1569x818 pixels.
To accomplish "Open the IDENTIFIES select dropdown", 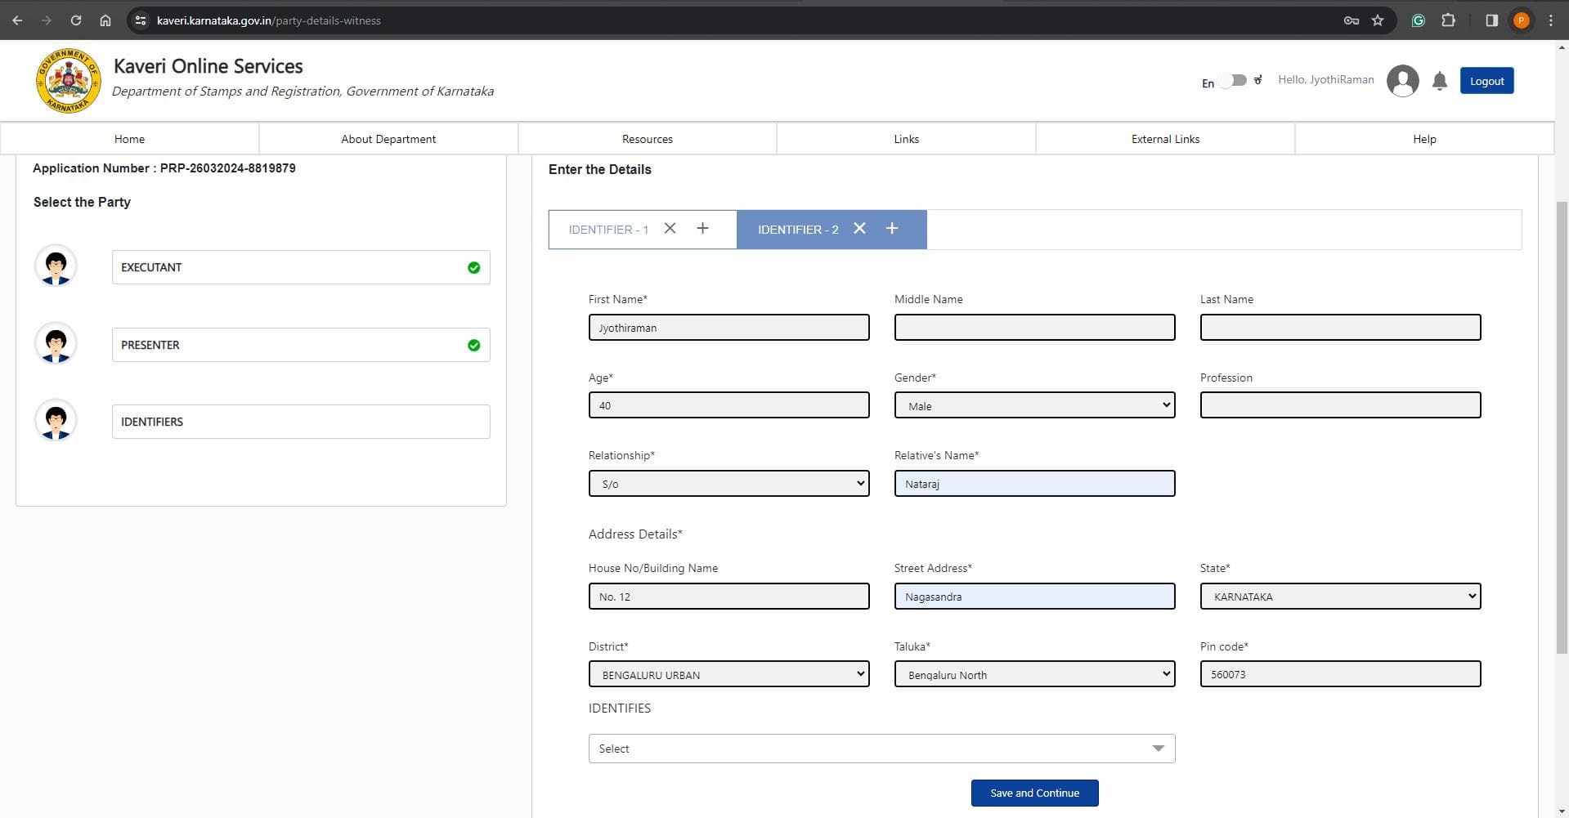I will [881, 749].
